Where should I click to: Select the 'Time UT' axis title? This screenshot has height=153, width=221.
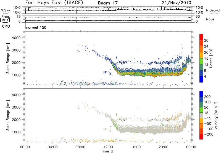[x=108, y=151]
